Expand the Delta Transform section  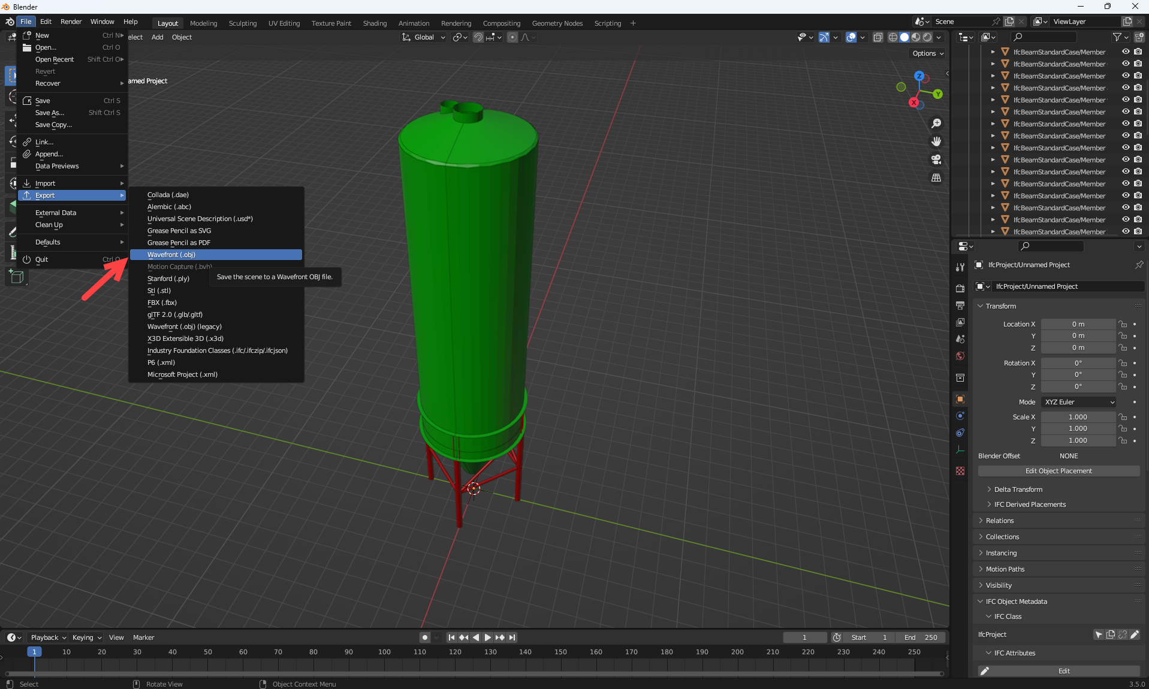point(1017,489)
